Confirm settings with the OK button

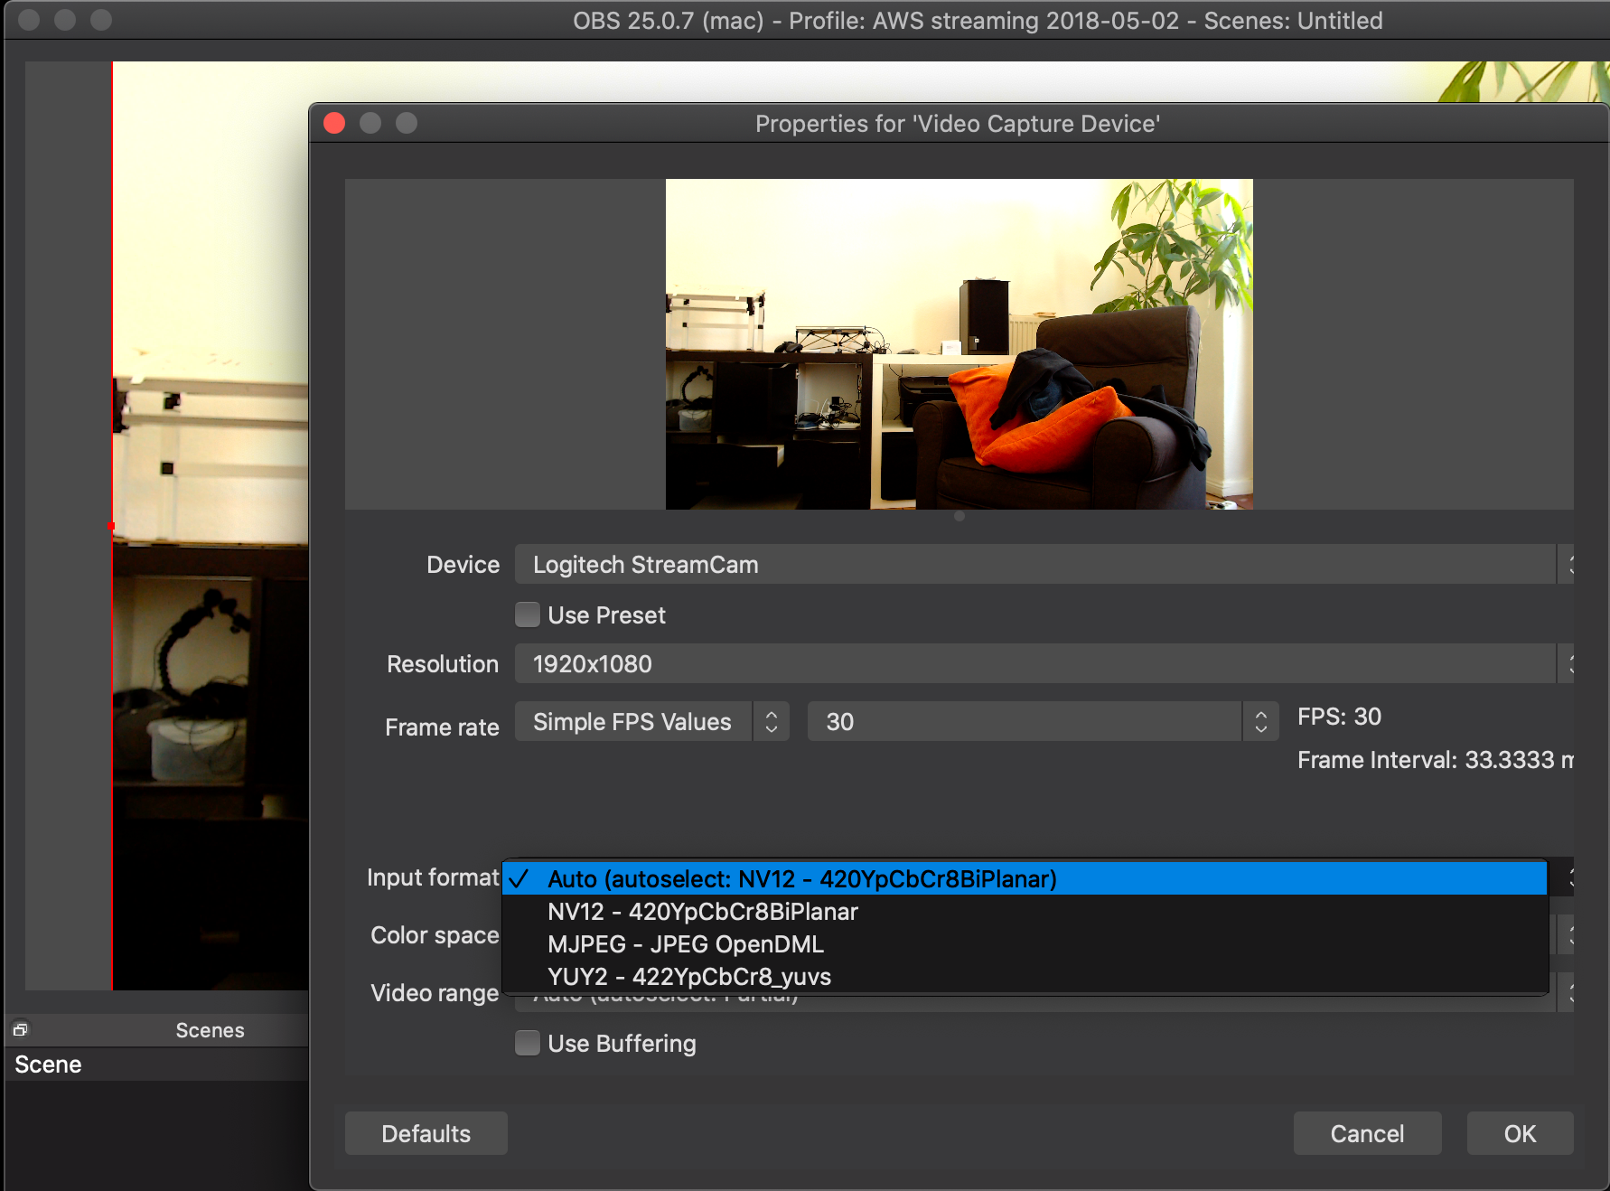tap(1519, 1133)
